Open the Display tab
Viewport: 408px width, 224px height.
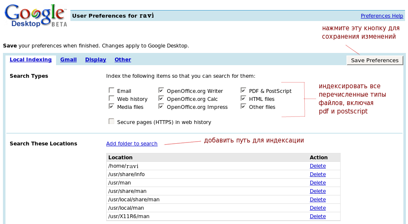96,60
